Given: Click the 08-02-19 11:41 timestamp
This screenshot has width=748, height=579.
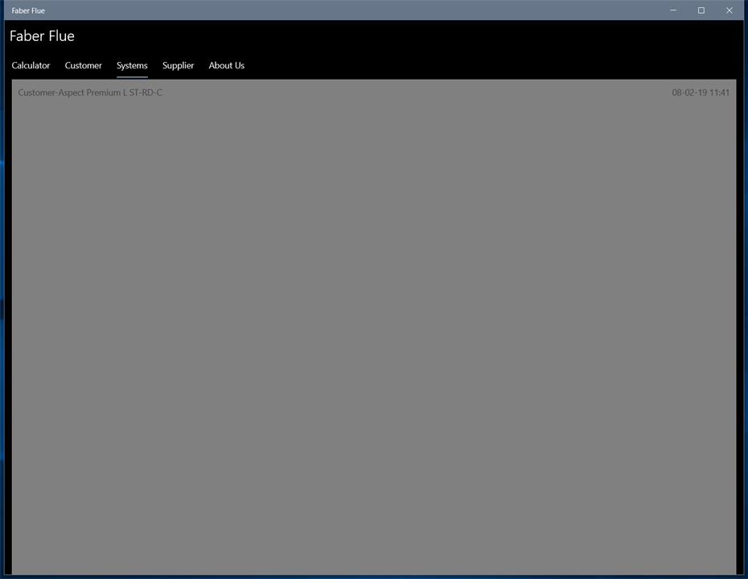Looking at the screenshot, I should pos(701,92).
